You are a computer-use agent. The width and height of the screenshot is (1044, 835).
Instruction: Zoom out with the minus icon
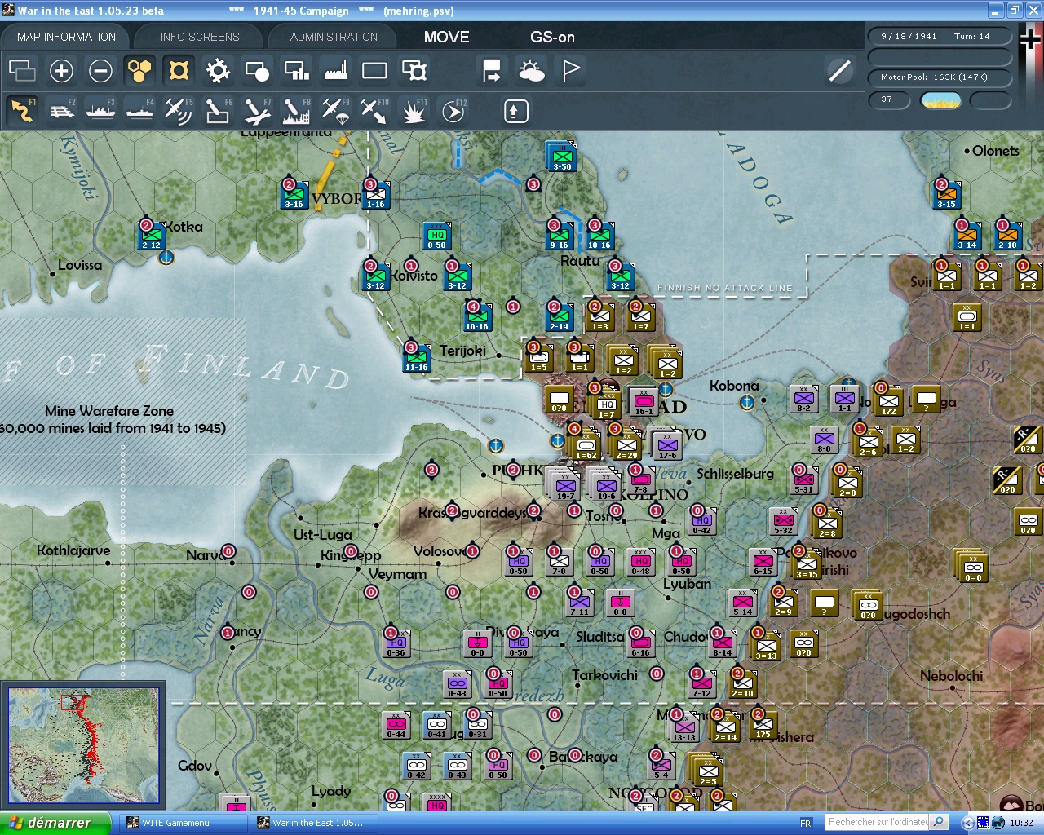click(x=100, y=71)
